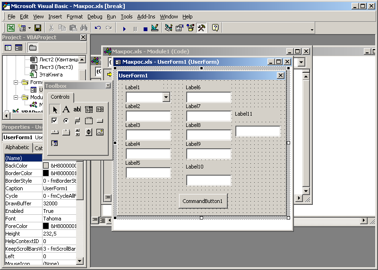Open the Debug menu
This screenshot has width=378, height=270.
95,17
